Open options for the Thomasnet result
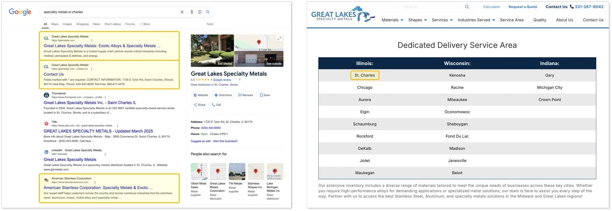 point(105,97)
